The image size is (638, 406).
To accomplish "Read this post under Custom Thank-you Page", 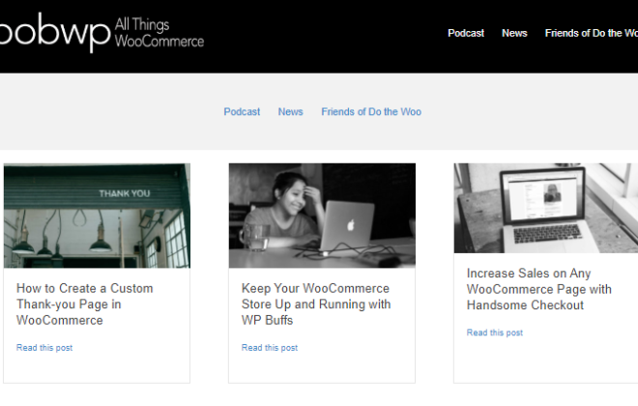I will coord(44,348).
